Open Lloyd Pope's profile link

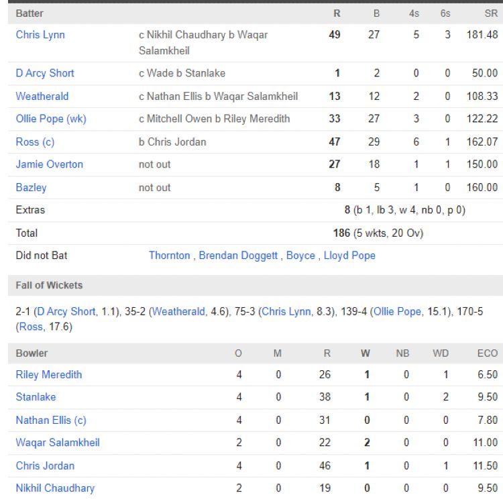pyautogui.click(x=349, y=256)
